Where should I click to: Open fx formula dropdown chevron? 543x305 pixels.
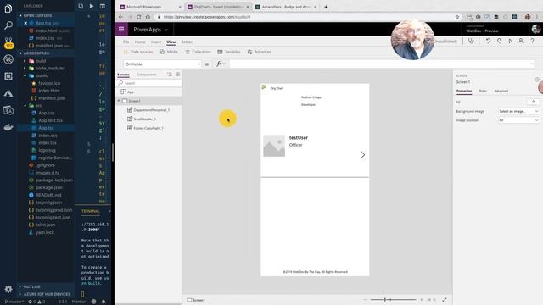[x=224, y=64]
